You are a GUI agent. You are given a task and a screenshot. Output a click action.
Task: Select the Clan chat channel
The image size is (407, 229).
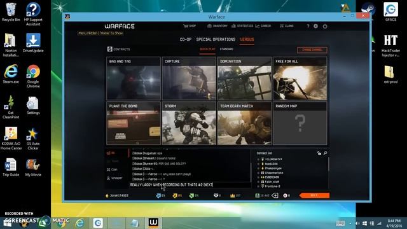click(113, 170)
